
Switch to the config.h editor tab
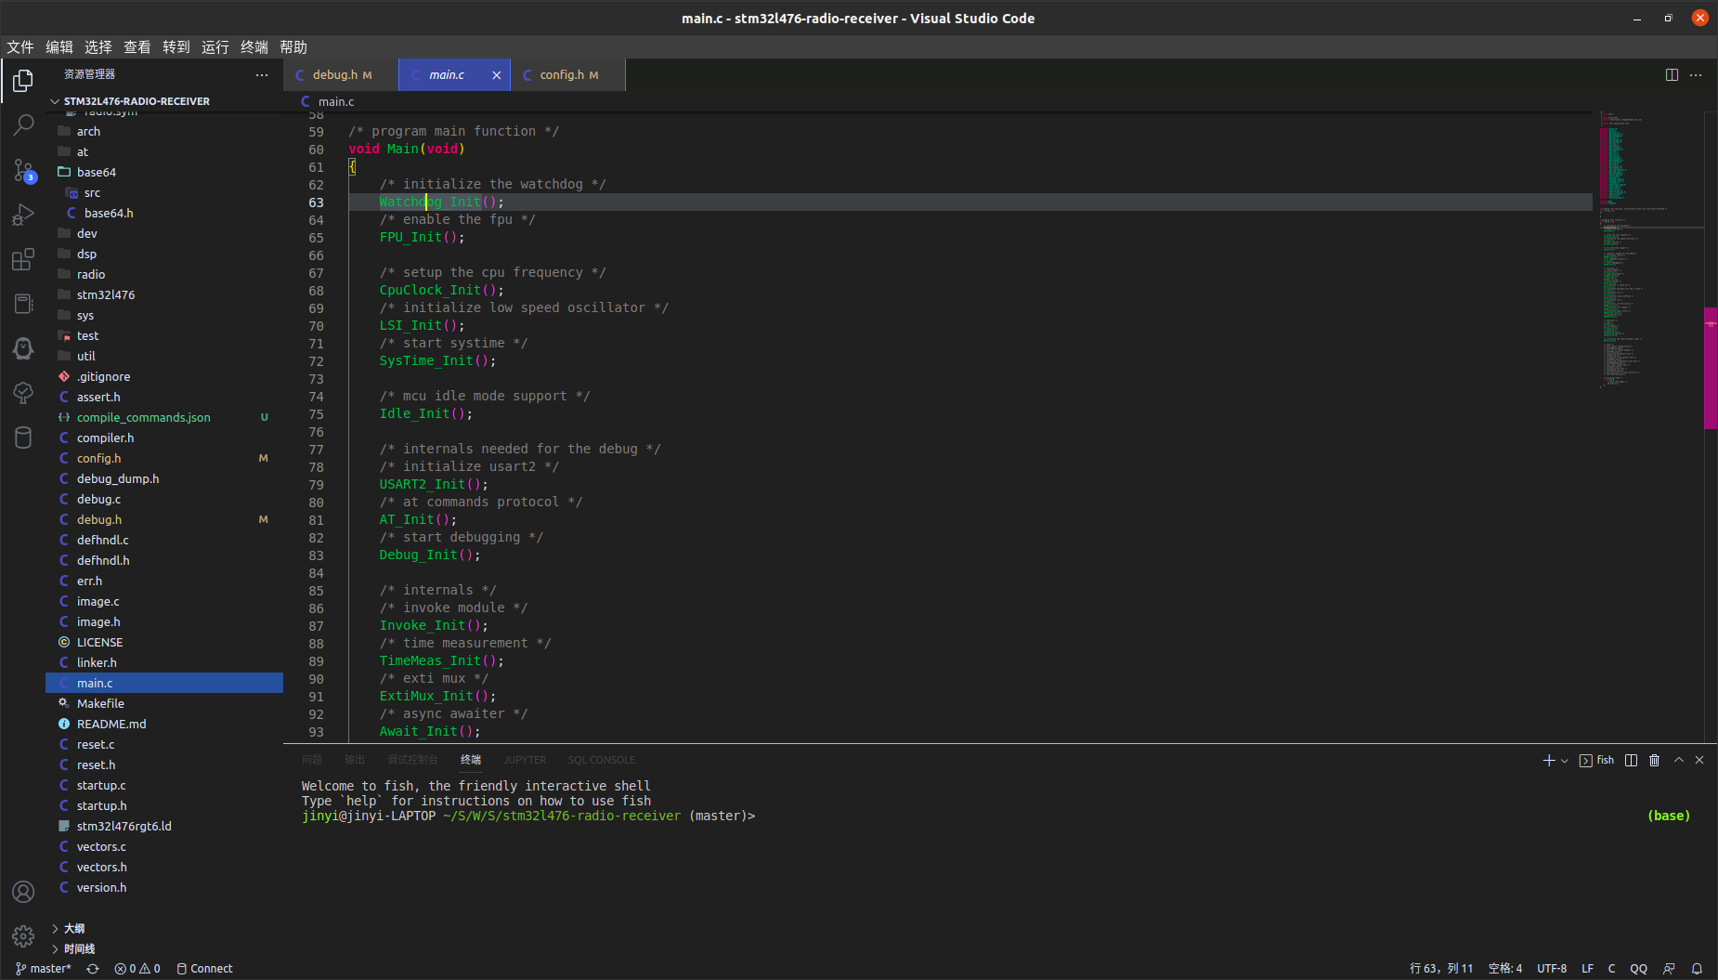(x=562, y=75)
